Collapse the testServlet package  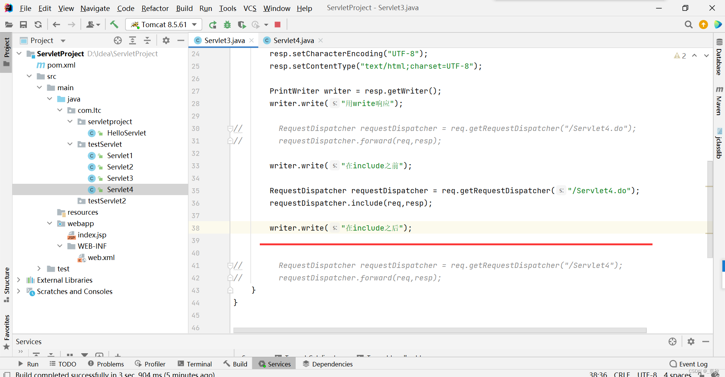[x=70, y=144]
